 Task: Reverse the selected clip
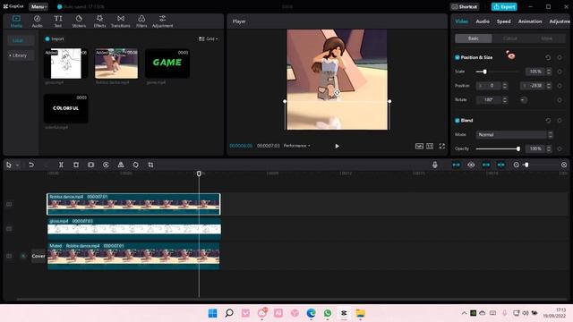[x=106, y=165]
